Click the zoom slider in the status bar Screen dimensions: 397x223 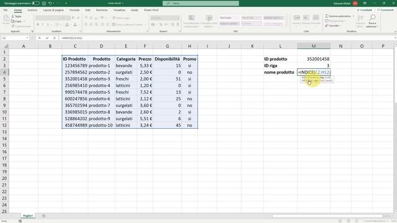click(x=375, y=221)
